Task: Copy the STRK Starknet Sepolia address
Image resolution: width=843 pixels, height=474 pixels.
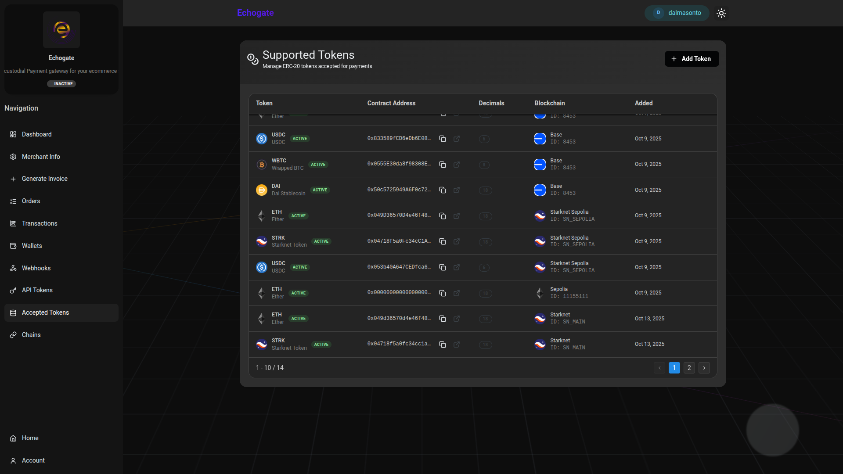Action: [443, 242]
